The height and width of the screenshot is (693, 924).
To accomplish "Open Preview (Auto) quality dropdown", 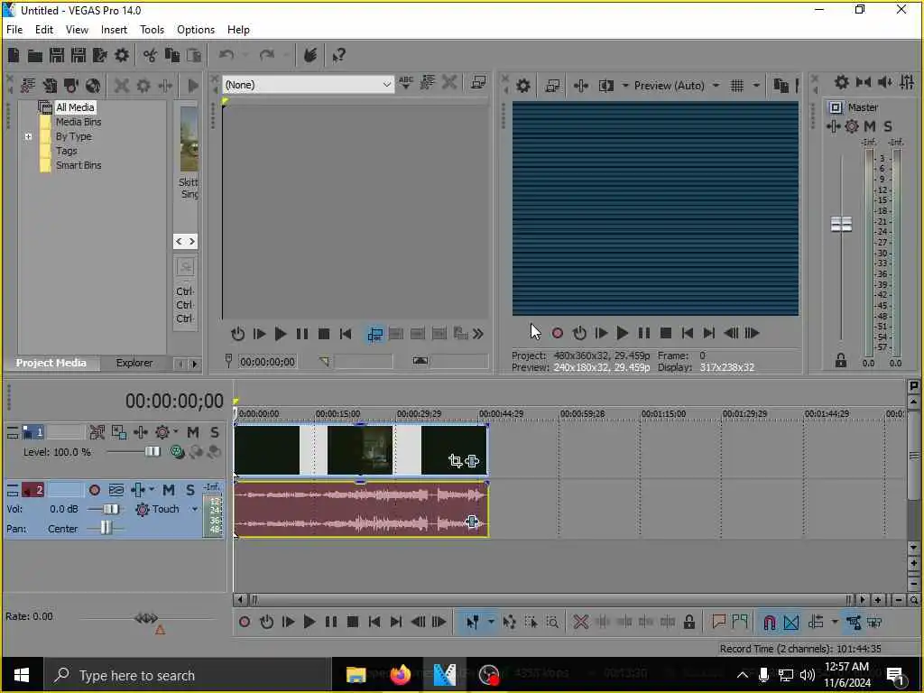I will coord(716,86).
